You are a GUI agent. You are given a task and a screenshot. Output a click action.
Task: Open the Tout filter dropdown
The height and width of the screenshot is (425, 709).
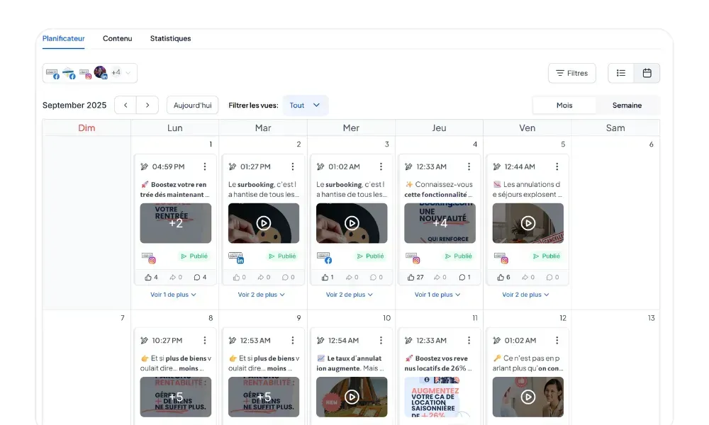coord(305,104)
